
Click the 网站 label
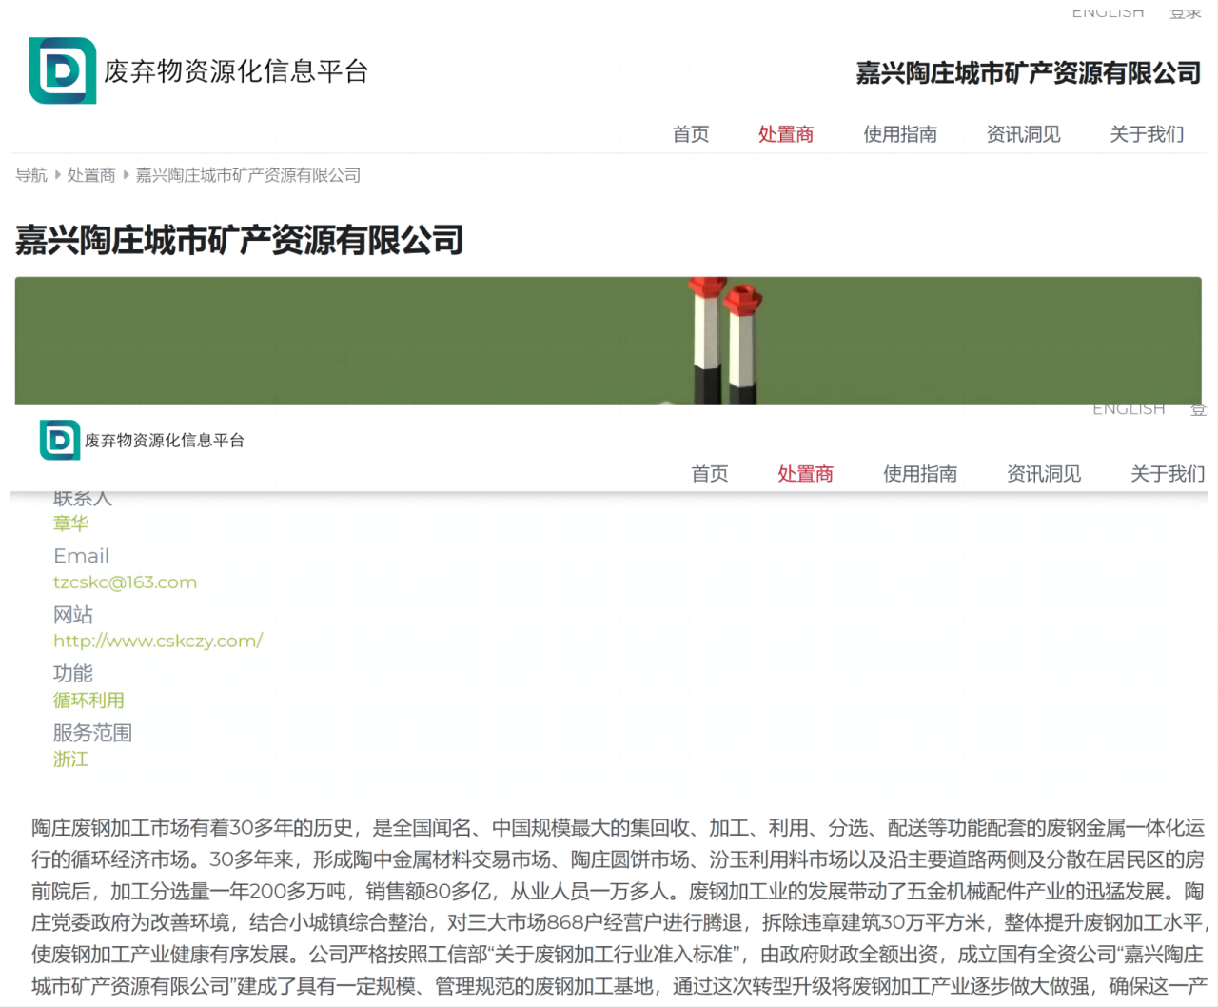[73, 615]
